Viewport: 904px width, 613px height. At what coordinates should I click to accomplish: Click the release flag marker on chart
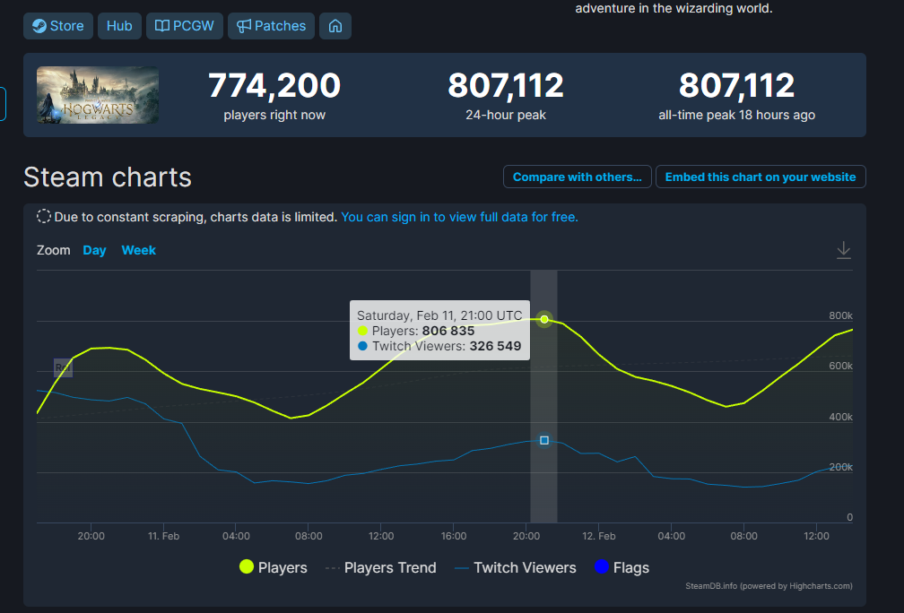tap(64, 367)
